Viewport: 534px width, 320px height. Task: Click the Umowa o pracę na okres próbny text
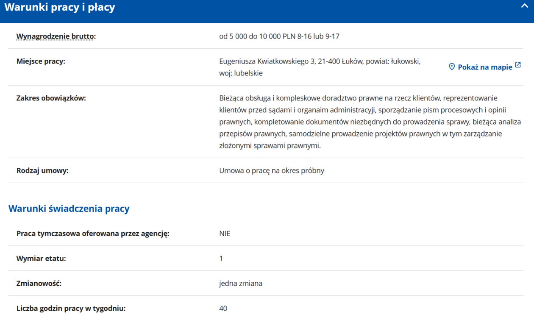[272, 171]
